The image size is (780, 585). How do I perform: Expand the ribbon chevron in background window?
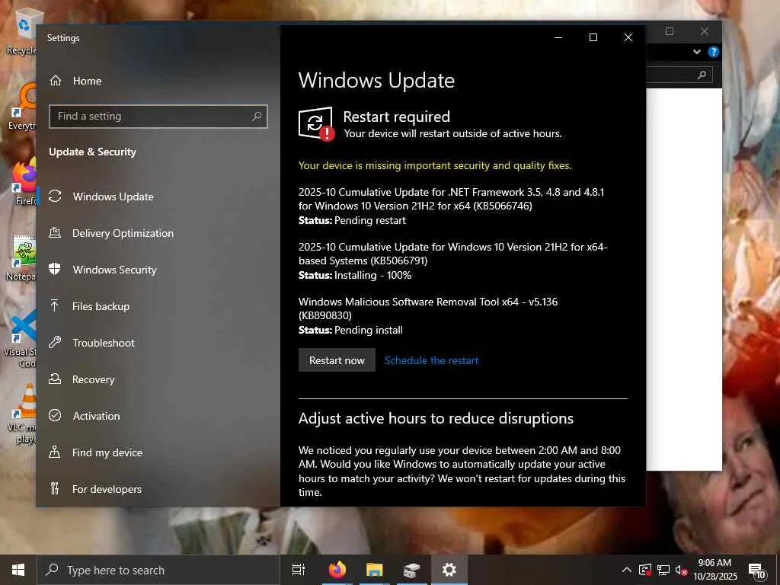pyautogui.click(x=697, y=52)
